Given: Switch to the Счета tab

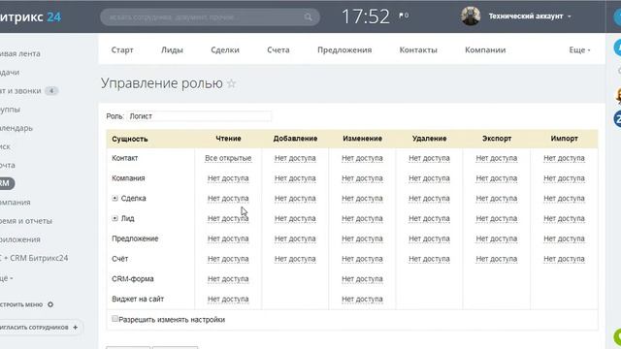Looking at the screenshot, I should coord(278,49).
